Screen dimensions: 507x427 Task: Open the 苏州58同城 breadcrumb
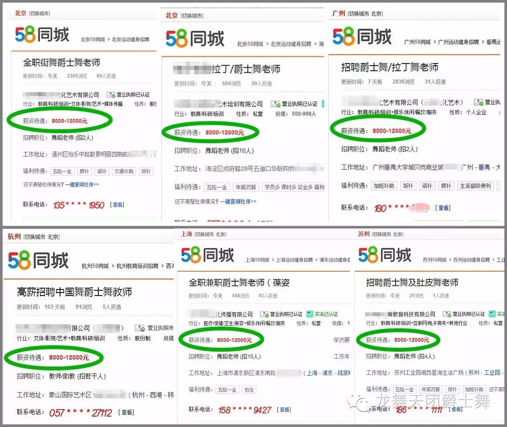click(x=435, y=260)
